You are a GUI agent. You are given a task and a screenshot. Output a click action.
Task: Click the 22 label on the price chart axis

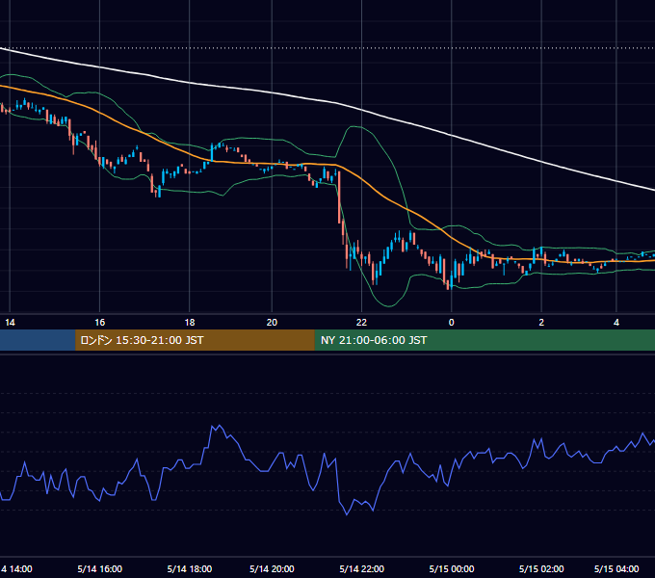tap(361, 323)
